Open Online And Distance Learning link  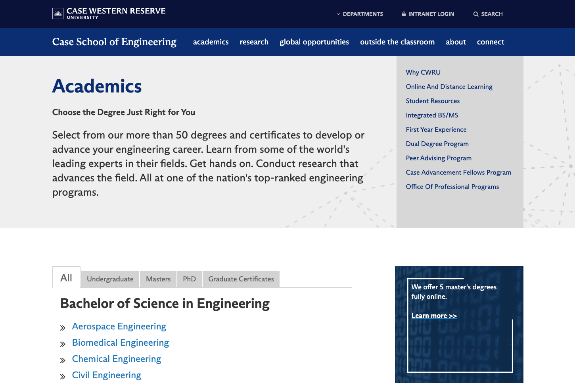click(449, 87)
